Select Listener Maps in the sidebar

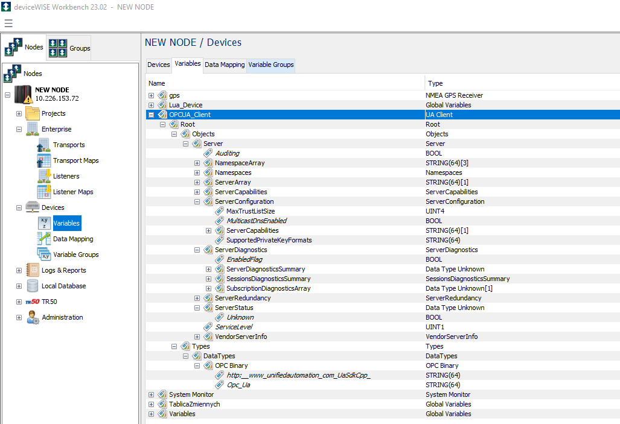(x=73, y=192)
